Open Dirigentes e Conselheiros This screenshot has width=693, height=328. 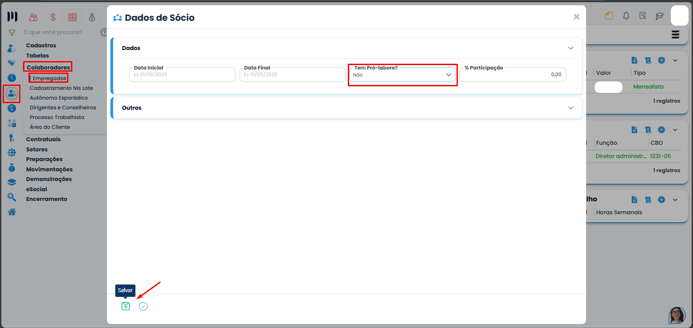tap(63, 108)
